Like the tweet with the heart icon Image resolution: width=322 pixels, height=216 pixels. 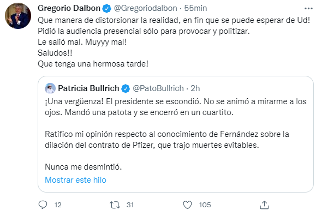pos(187,205)
